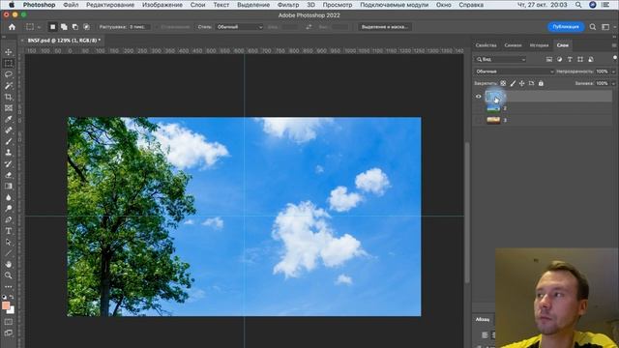Screen dimensions: 619x348
Task: Select the Dodge tool
Action: pos(9,209)
